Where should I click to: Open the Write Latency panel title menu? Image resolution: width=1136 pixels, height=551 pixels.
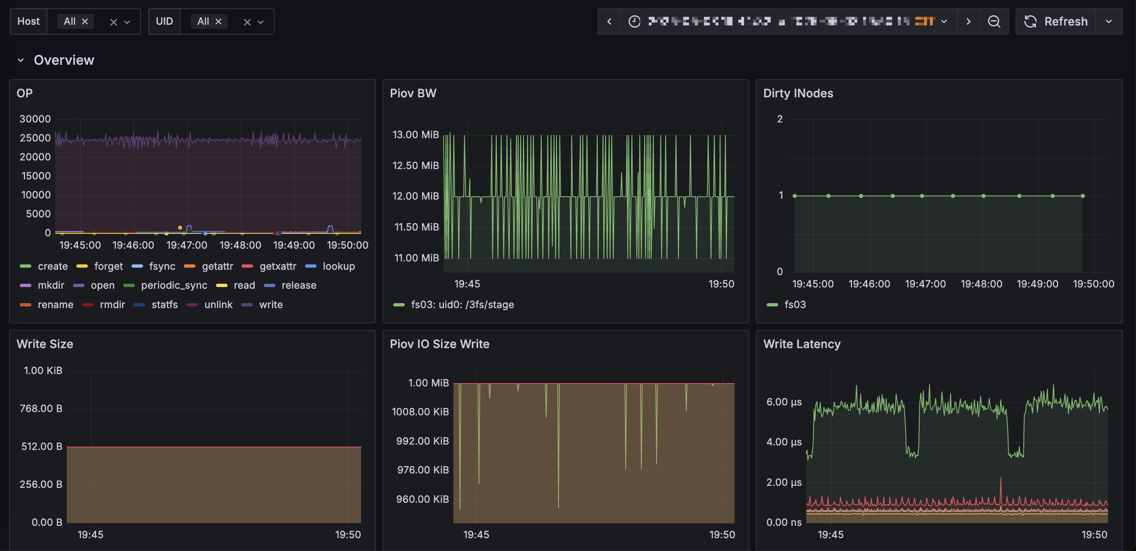coord(802,344)
